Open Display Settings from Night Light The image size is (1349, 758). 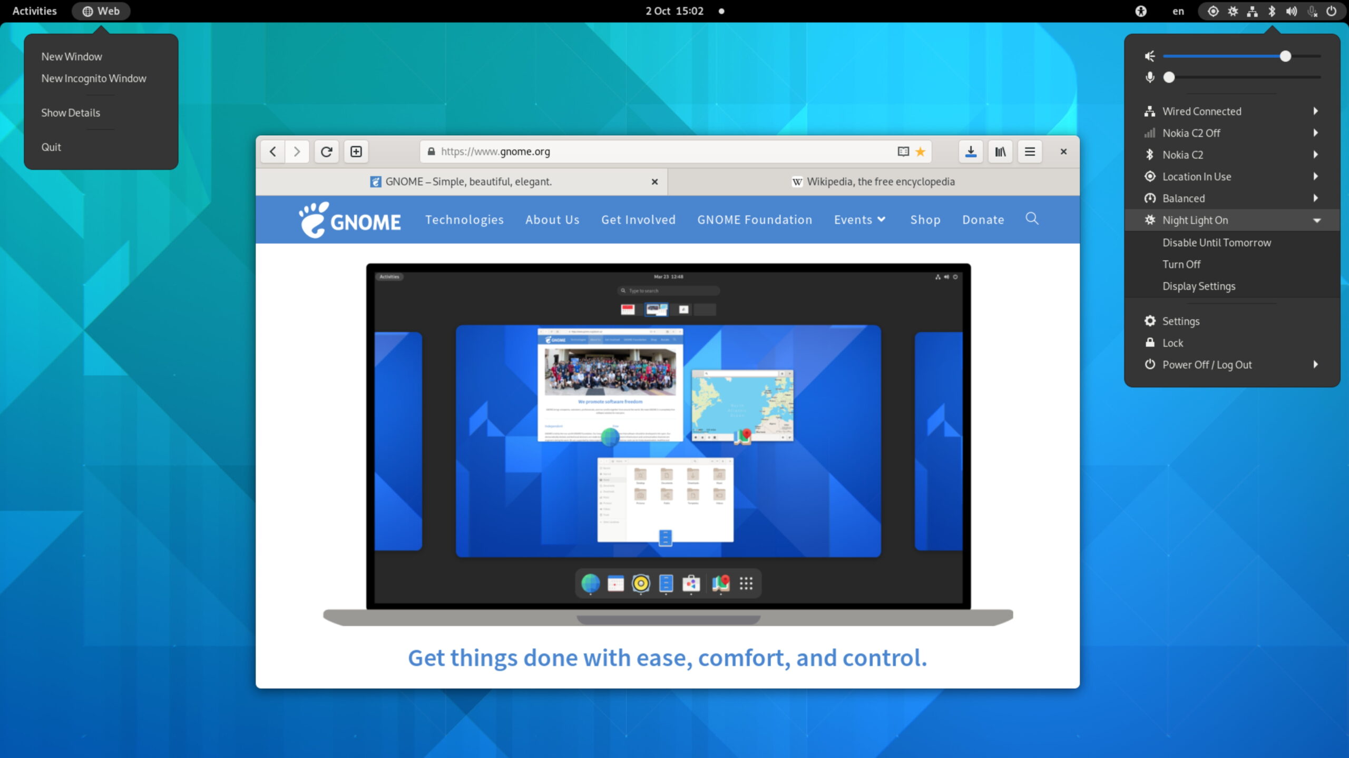coord(1232,286)
